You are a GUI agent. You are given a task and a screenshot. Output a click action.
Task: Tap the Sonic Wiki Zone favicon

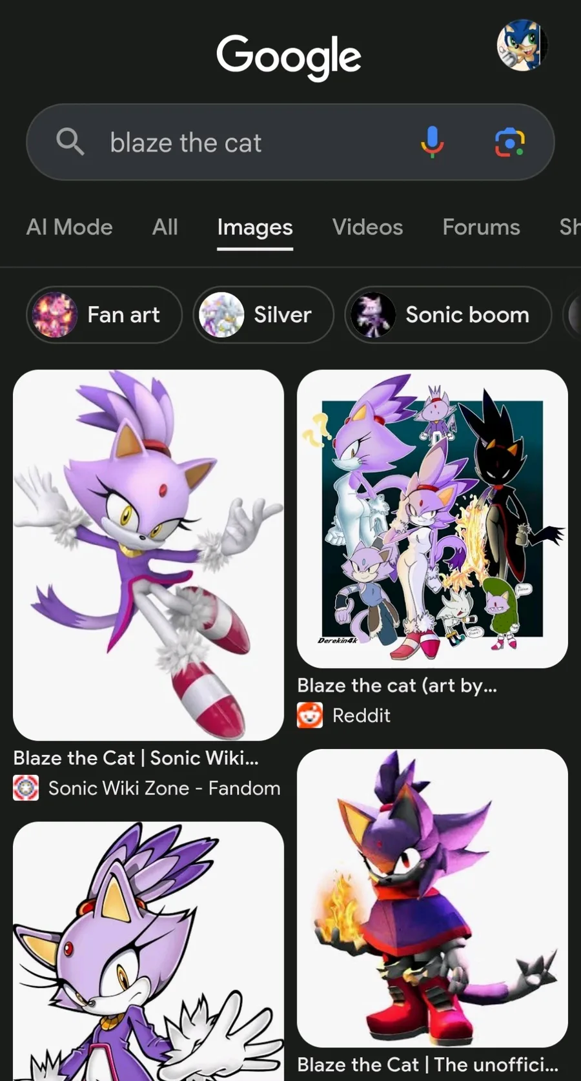coord(26,788)
